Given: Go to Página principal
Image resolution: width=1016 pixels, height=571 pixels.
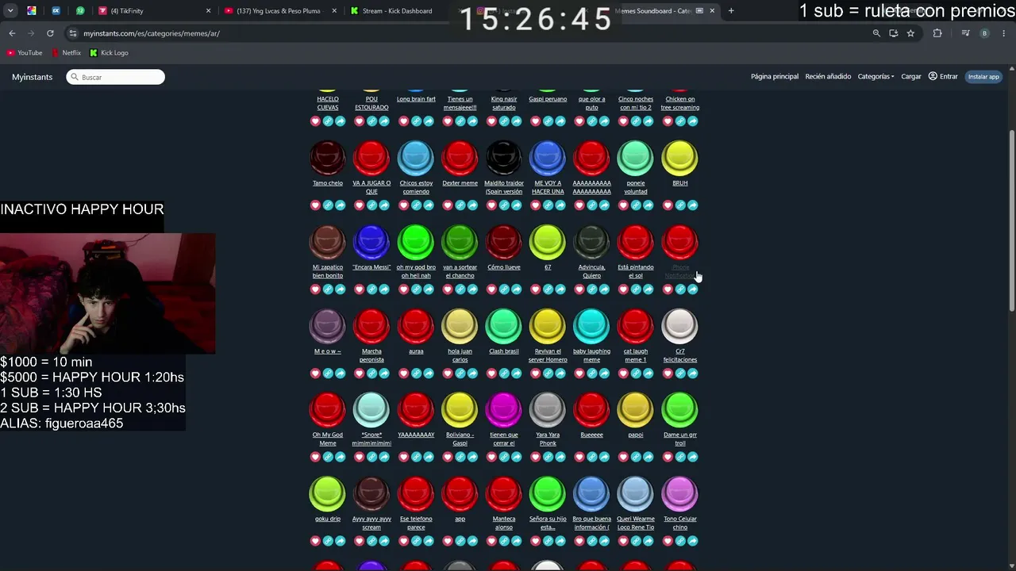Looking at the screenshot, I should pos(775,77).
